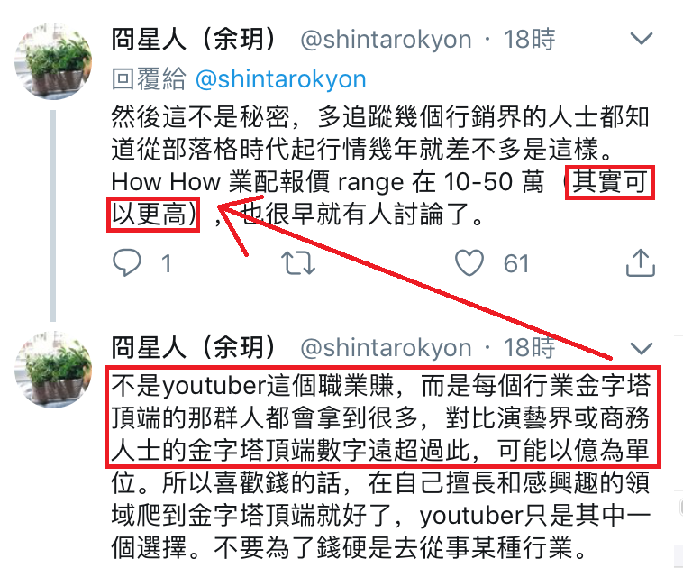Retweet the first tweet
This screenshot has height=568, width=683.
[x=298, y=263]
